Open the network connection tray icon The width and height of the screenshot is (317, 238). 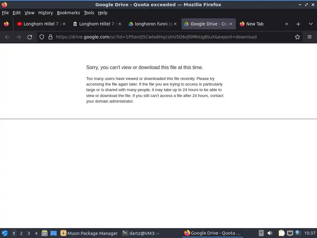(x=290, y=233)
